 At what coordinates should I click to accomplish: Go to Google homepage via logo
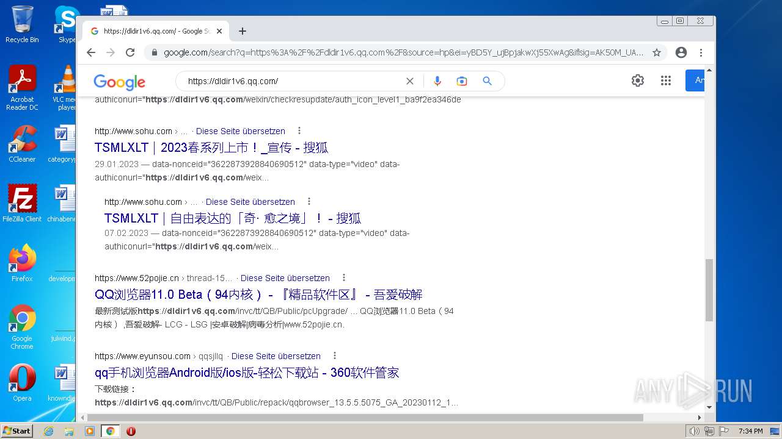119,82
